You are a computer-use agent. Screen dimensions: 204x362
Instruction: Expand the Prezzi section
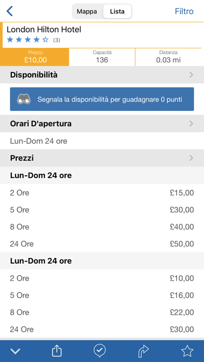(x=102, y=158)
